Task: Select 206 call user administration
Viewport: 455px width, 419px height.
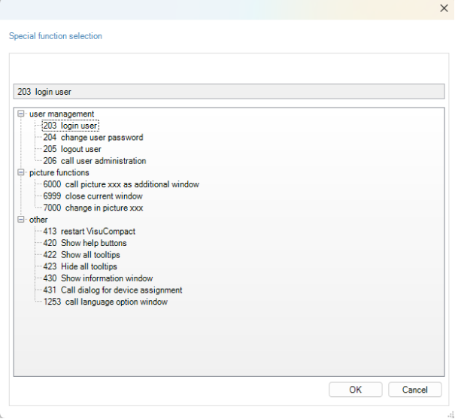Action: (95, 161)
